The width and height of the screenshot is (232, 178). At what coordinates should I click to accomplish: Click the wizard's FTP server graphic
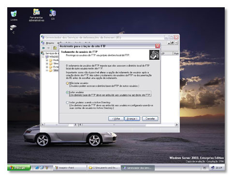coord(154,55)
